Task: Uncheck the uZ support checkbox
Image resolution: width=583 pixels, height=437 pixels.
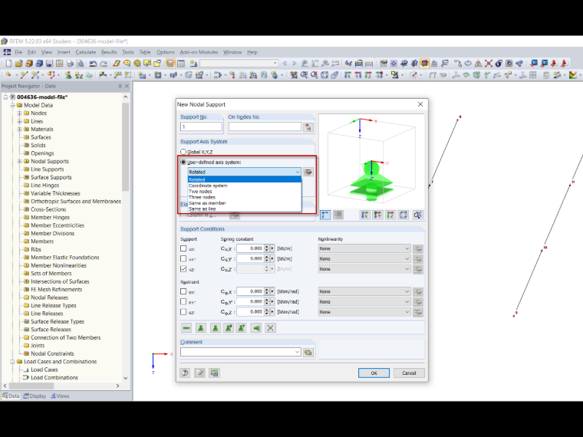Action: click(x=183, y=268)
